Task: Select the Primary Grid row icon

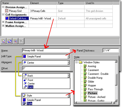Action: (7, 11)
